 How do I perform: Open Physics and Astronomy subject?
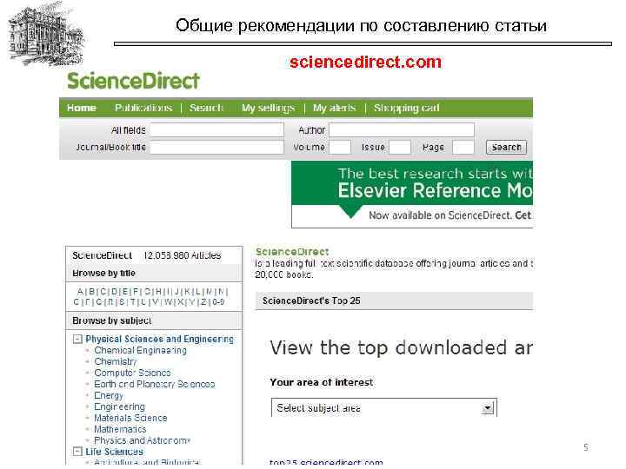click(142, 440)
